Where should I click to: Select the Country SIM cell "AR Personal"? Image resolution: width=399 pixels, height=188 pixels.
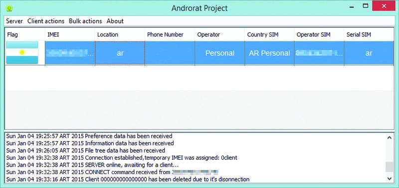[269, 53]
